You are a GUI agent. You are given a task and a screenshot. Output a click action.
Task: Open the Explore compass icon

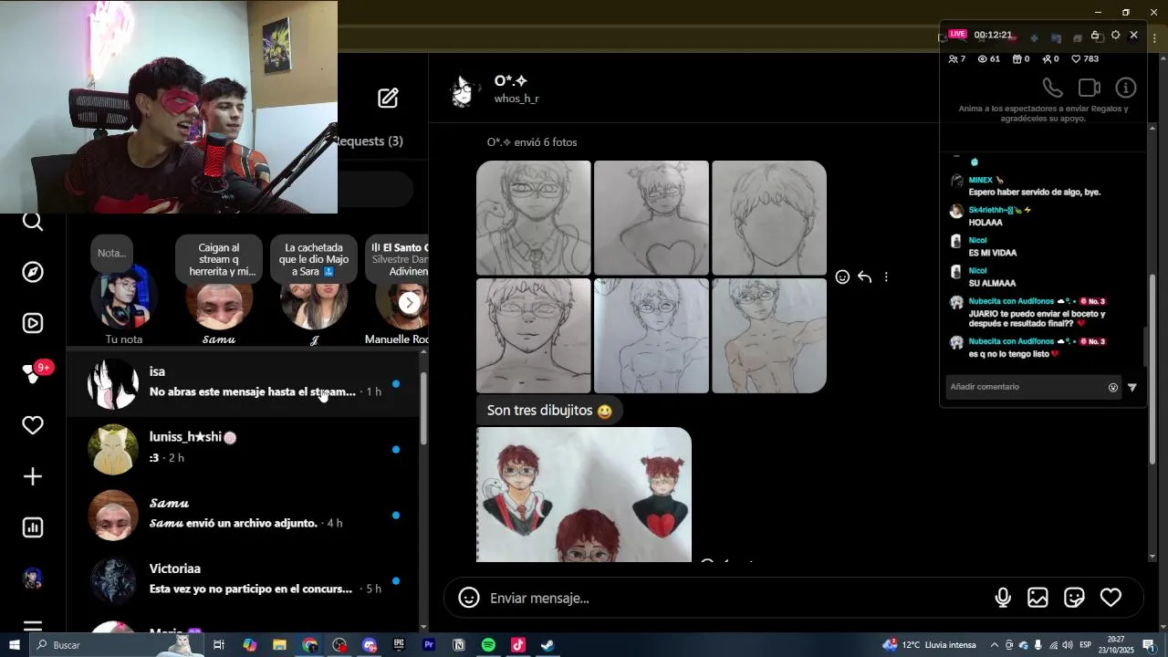pyautogui.click(x=33, y=272)
